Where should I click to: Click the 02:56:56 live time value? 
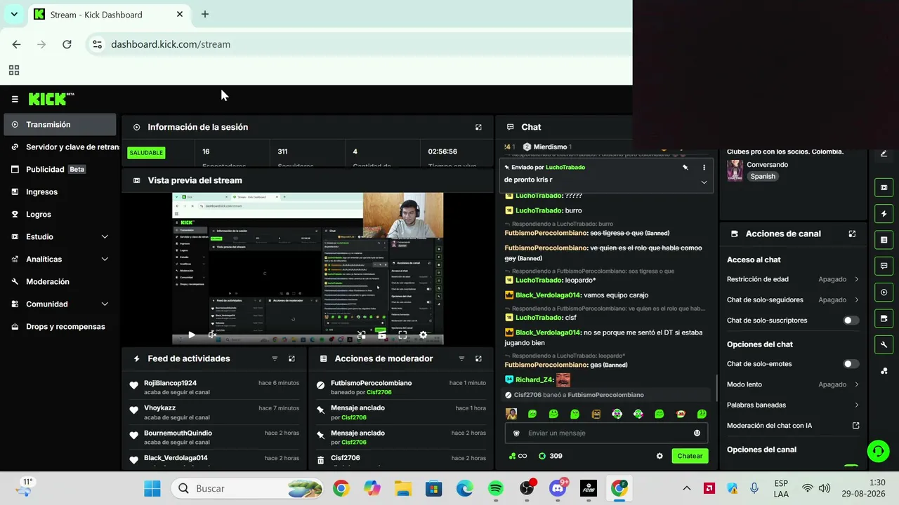pyautogui.click(x=442, y=151)
